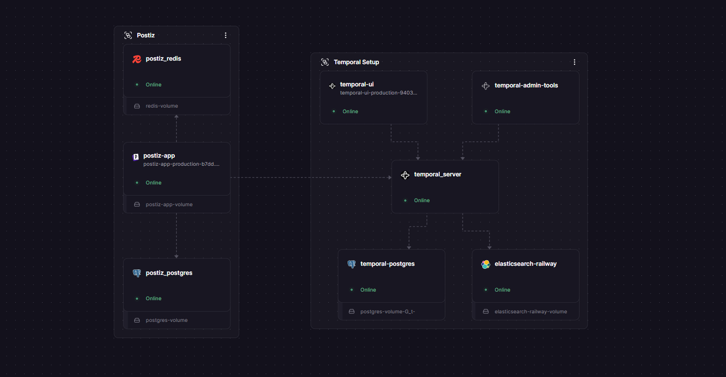
Task: Click the temporal_server service icon
Action: coord(405,175)
